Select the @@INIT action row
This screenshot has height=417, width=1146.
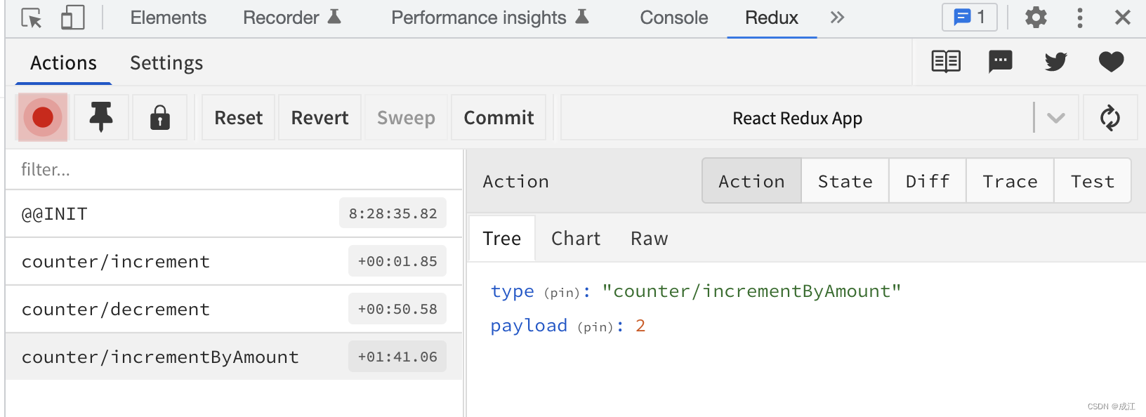[x=234, y=213]
